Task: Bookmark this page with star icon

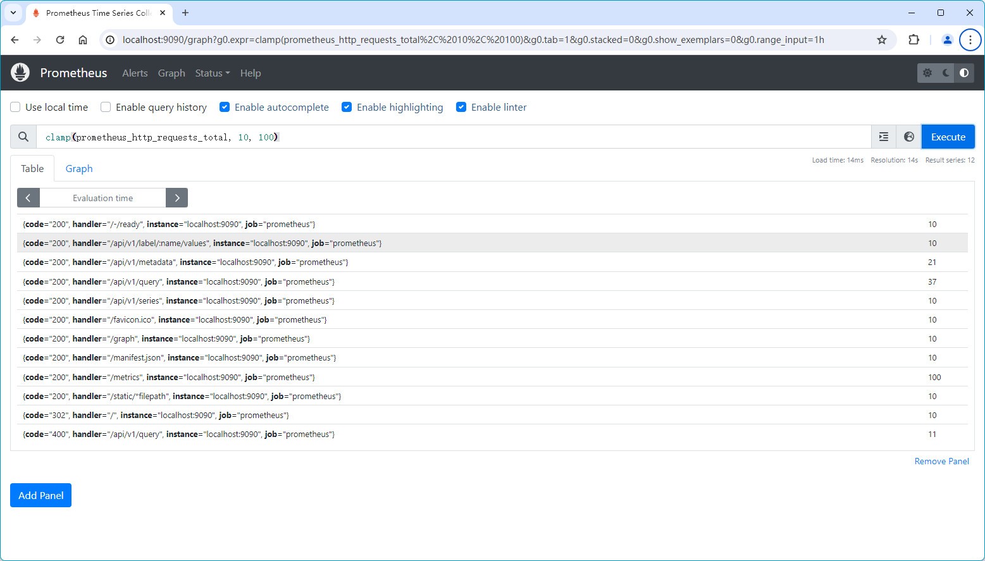Action: tap(882, 40)
